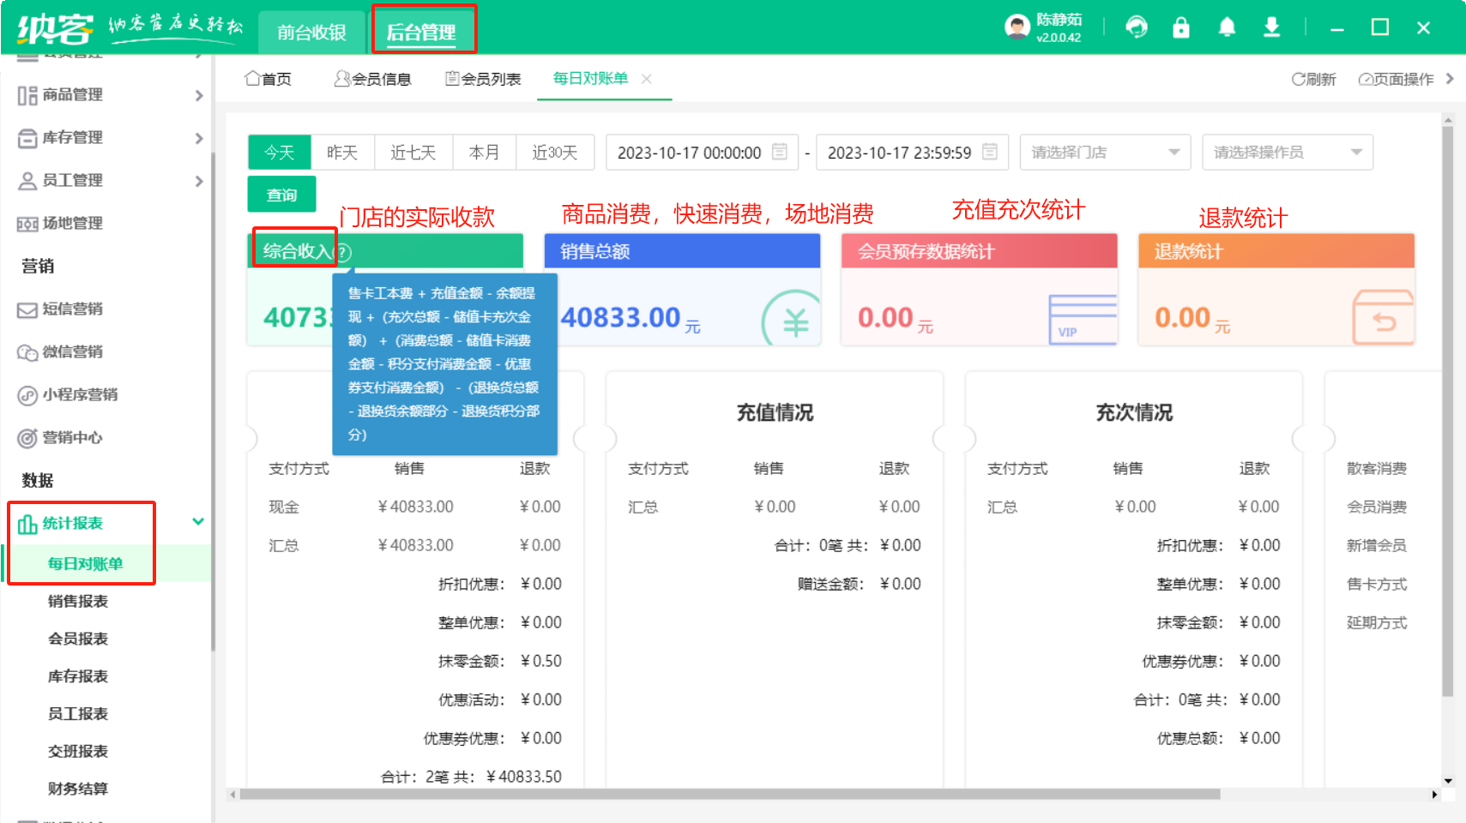Switch to the 前台收银 tab
The image size is (1466, 823).
click(311, 33)
